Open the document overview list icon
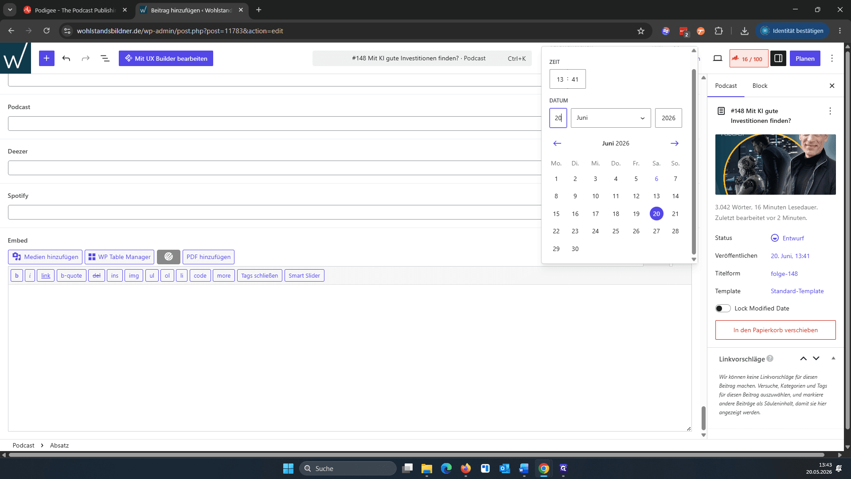This screenshot has height=479, width=851. click(x=105, y=58)
